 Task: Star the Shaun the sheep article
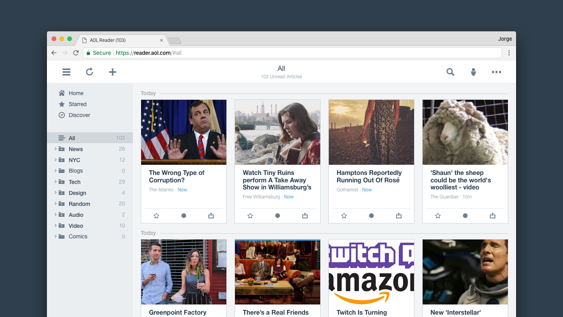pos(438,216)
